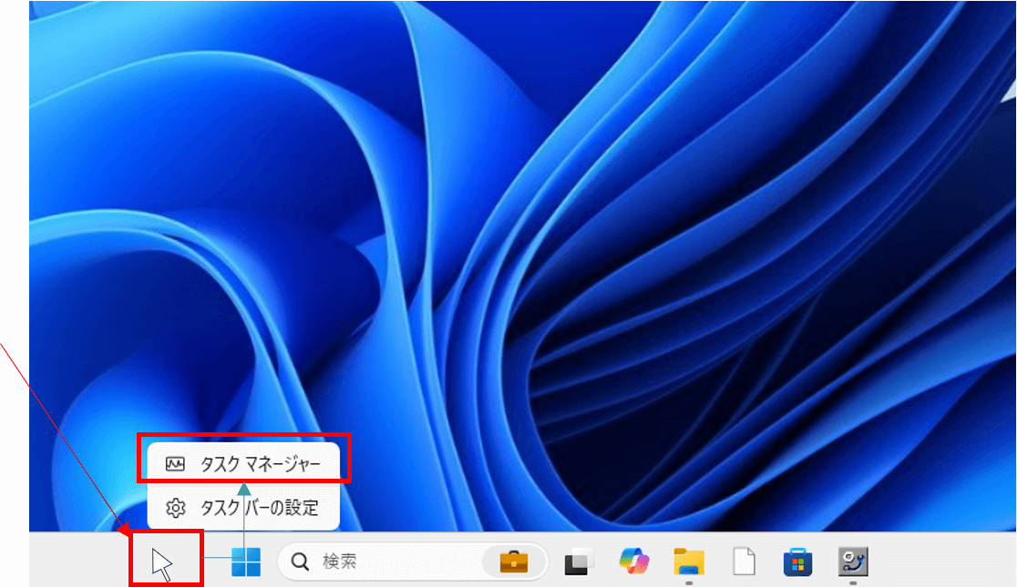Screen dimensions: 1017x587
Task: Click the blank document icon on taskbar
Action: click(745, 562)
